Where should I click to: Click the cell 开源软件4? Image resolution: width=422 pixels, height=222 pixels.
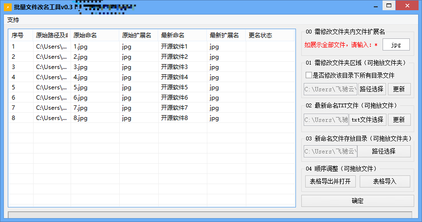pyautogui.click(x=183, y=77)
